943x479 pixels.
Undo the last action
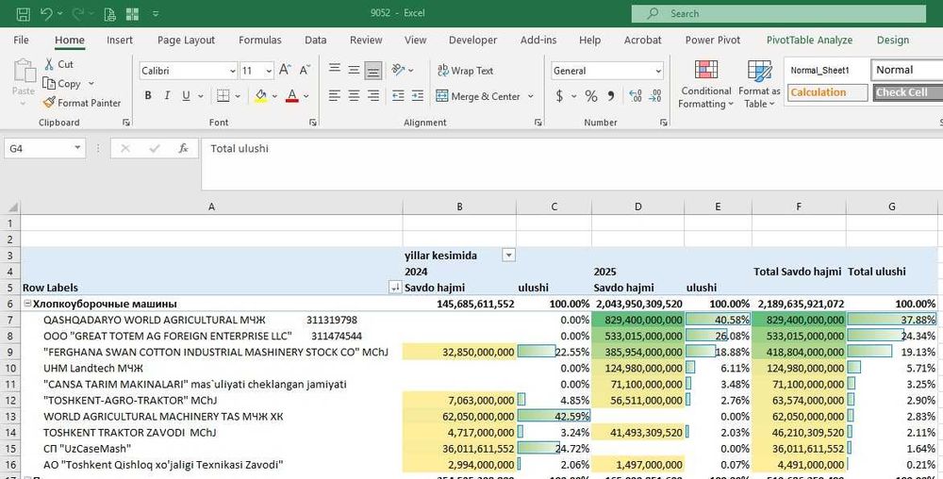pyautogui.click(x=46, y=13)
